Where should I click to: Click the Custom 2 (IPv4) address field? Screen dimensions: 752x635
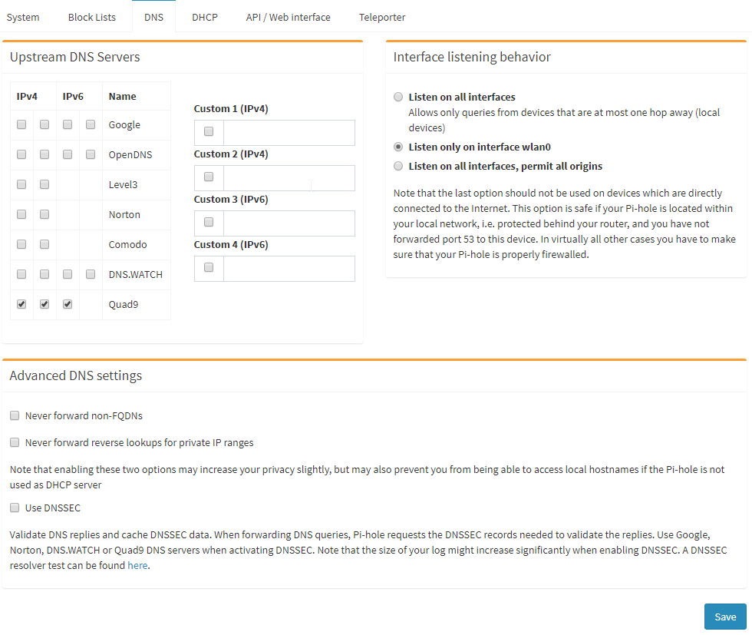289,178
